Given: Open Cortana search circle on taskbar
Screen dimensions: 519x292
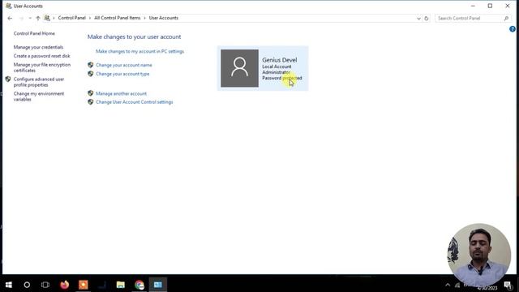Looking at the screenshot, I should (x=27, y=285).
